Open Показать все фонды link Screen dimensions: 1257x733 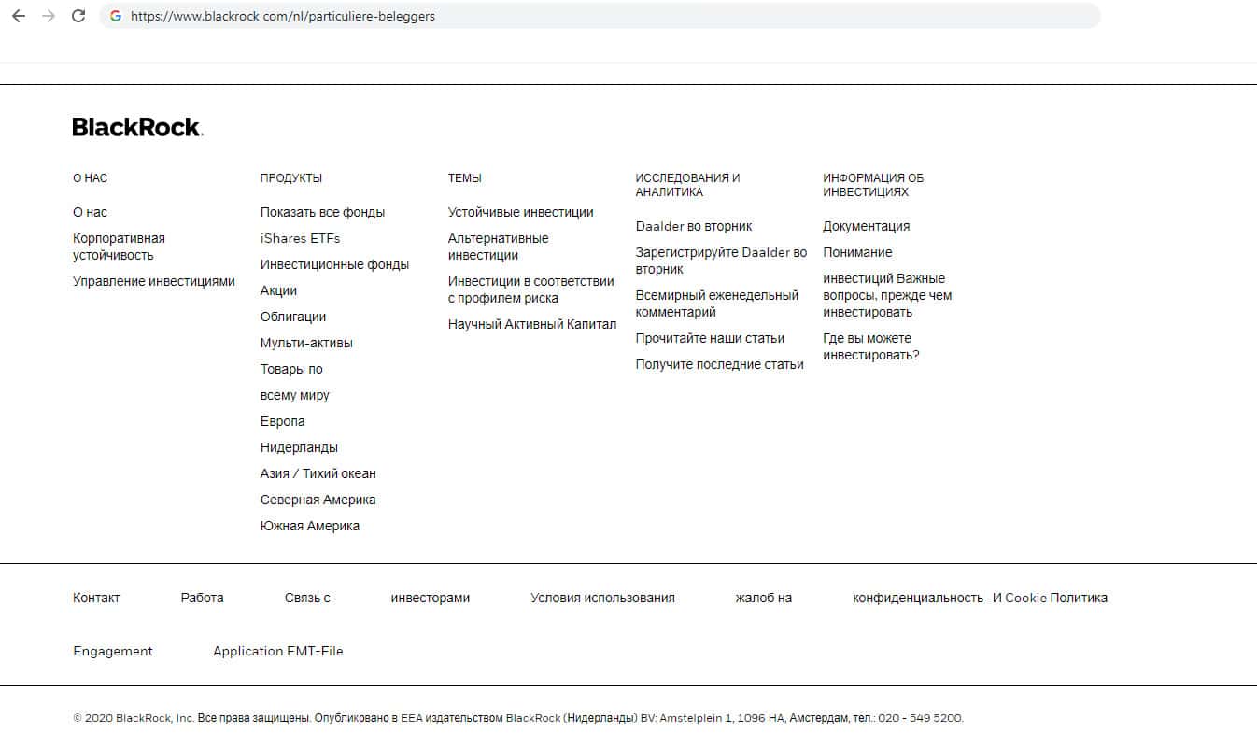(322, 212)
